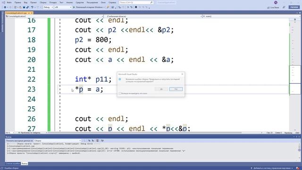
Task: Open the global scope navigation dropdown
Action: (x=153, y=17)
